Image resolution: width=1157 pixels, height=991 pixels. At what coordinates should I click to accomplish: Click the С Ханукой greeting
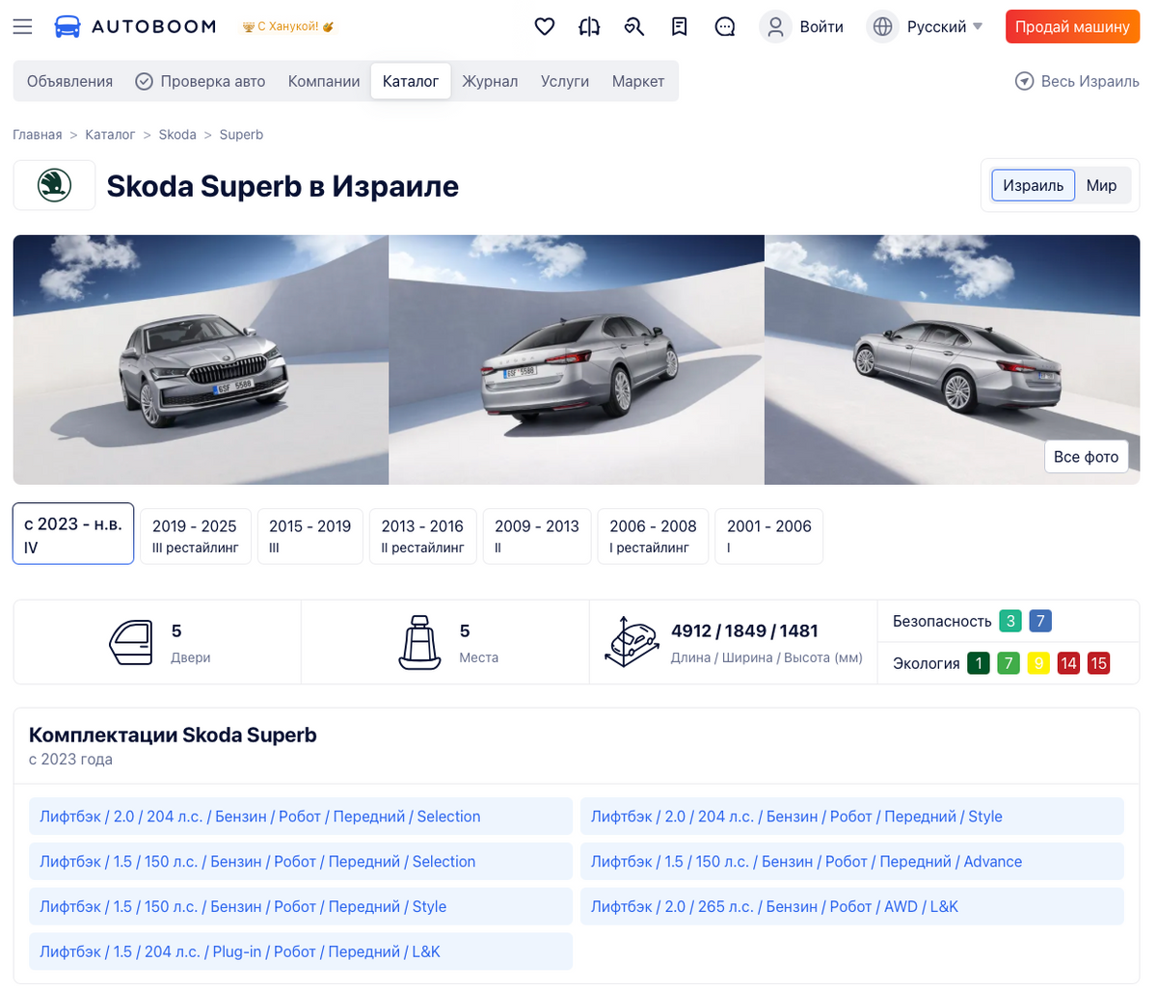[x=287, y=27]
